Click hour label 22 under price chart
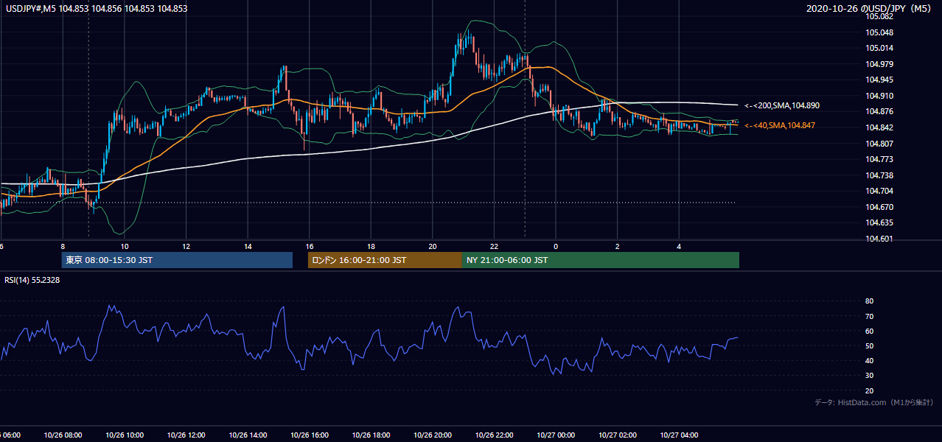 pyautogui.click(x=494, y=247)
